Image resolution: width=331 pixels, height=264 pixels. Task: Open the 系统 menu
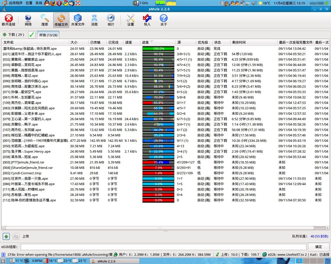pos(39,3)
